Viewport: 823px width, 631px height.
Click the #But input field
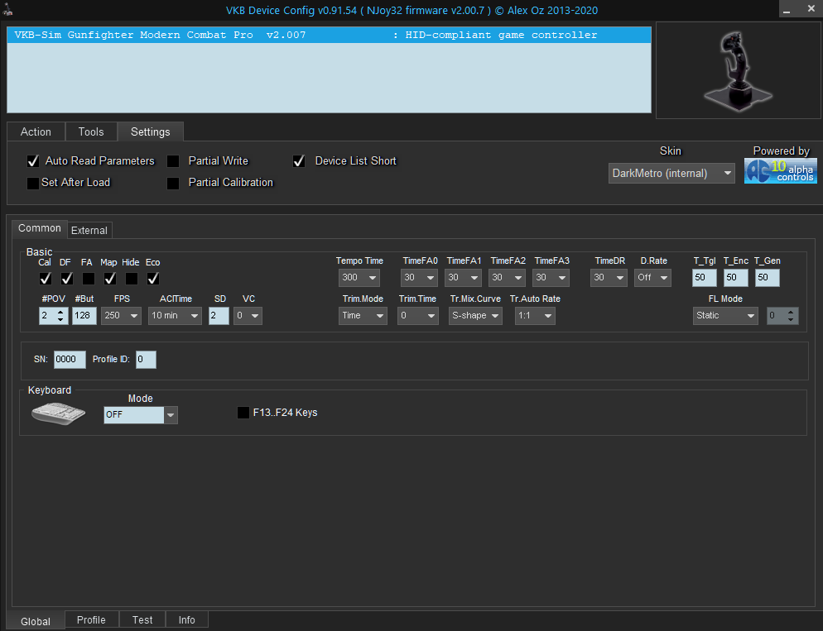[84, 316]
